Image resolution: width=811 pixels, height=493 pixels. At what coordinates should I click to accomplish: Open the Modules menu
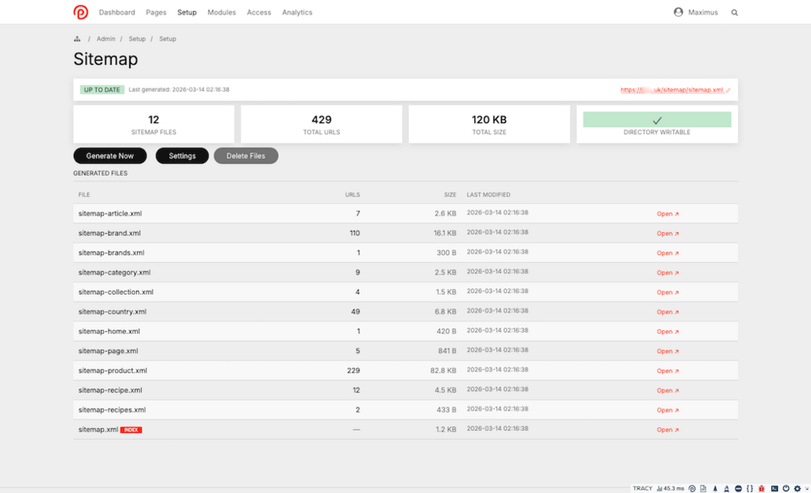click(x=221, y=12)
